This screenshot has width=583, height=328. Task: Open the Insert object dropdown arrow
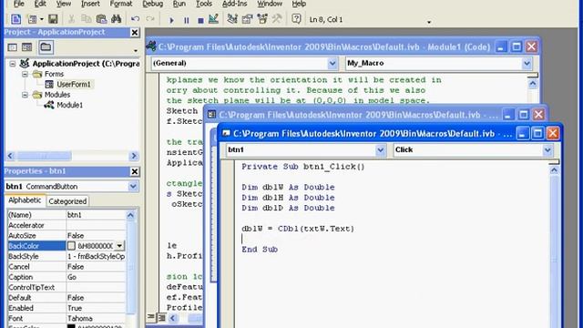pos(42,19)
